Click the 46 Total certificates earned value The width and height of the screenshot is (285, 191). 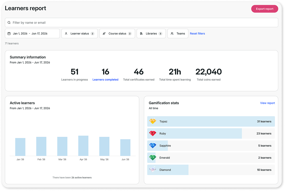[x=139, y=72]
